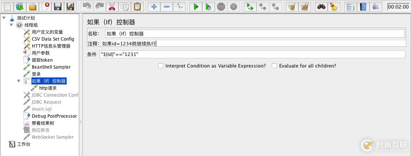
Task: Create a new test plan
Action: click(x=7, y=7)
